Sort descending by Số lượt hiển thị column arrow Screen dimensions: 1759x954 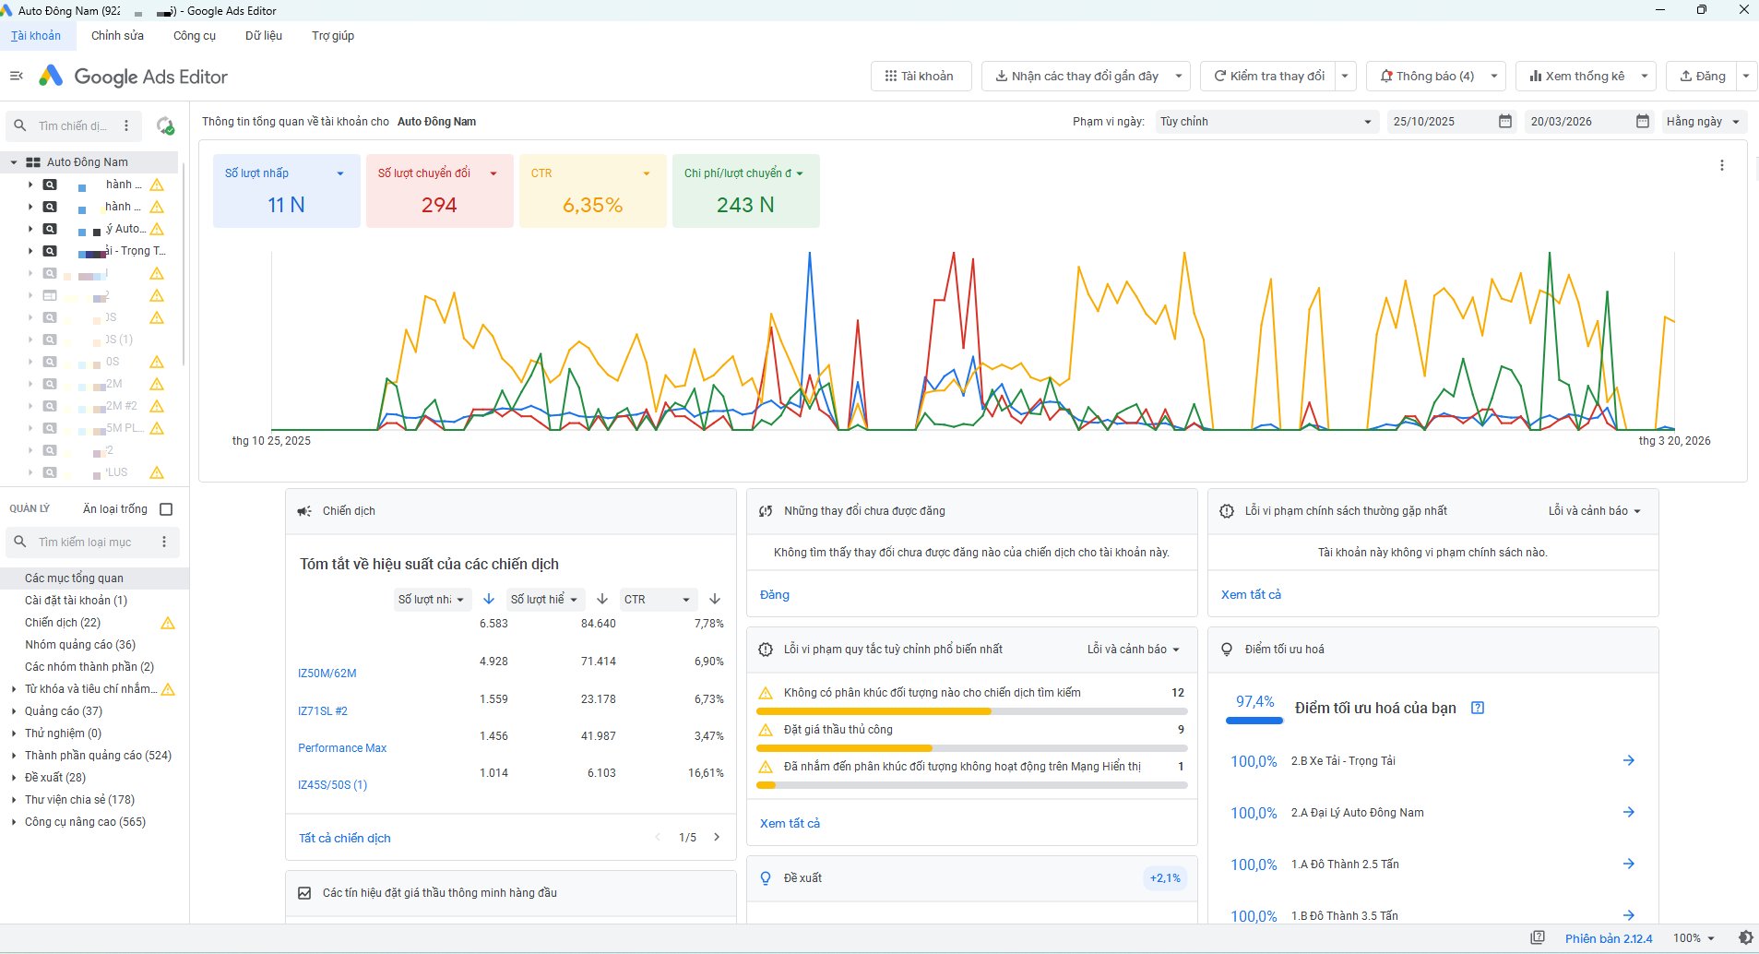click(602, 599)
